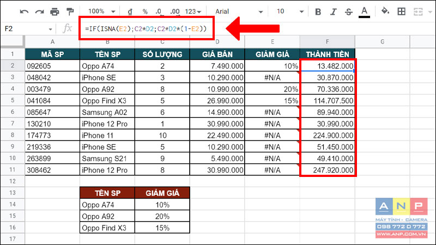Click the price cell 26.990.000
This screenshot has height=245, width=436.
point(217,101)
